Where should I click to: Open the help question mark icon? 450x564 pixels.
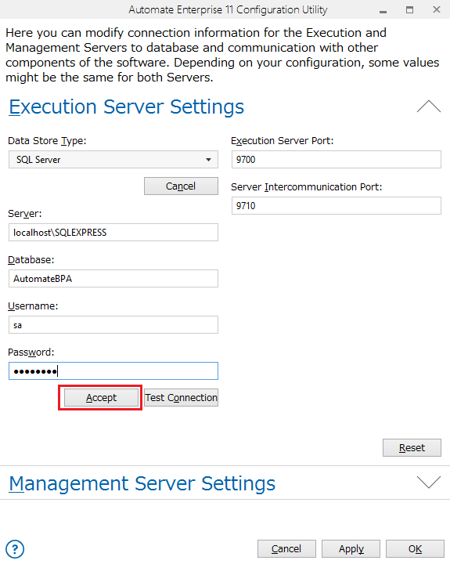[15, 549]
